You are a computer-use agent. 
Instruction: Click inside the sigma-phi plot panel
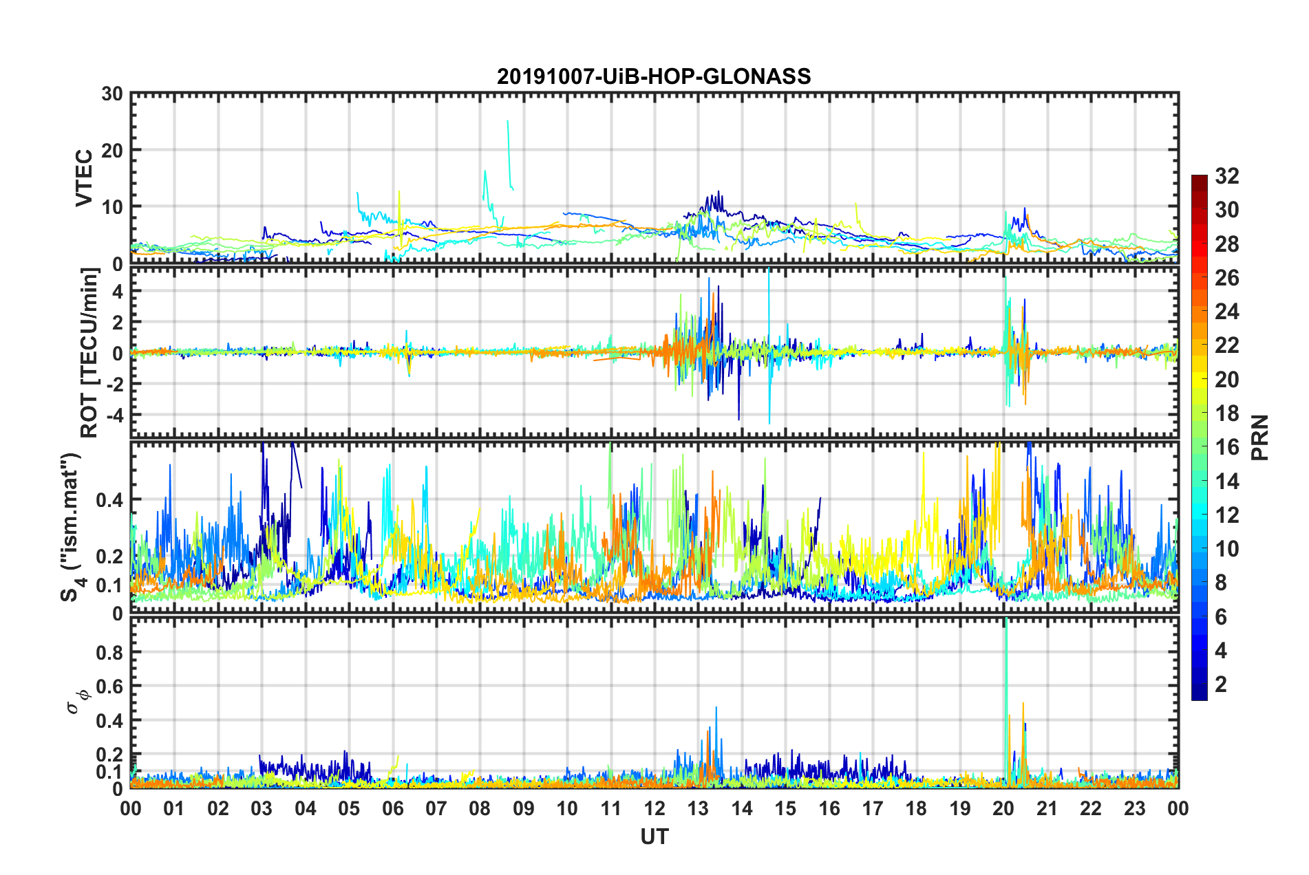(654, 702)
